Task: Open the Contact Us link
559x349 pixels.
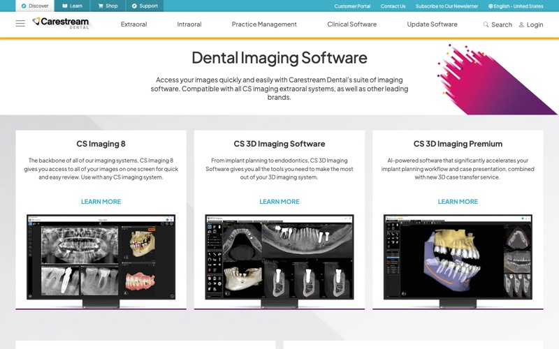Action: click(x=393, y=6)
